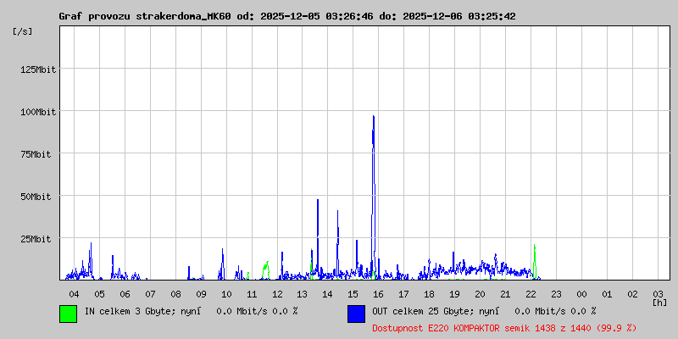Select hour 00 on the time axis
This screenshot has height=339, width=678.
coord(582,293)
